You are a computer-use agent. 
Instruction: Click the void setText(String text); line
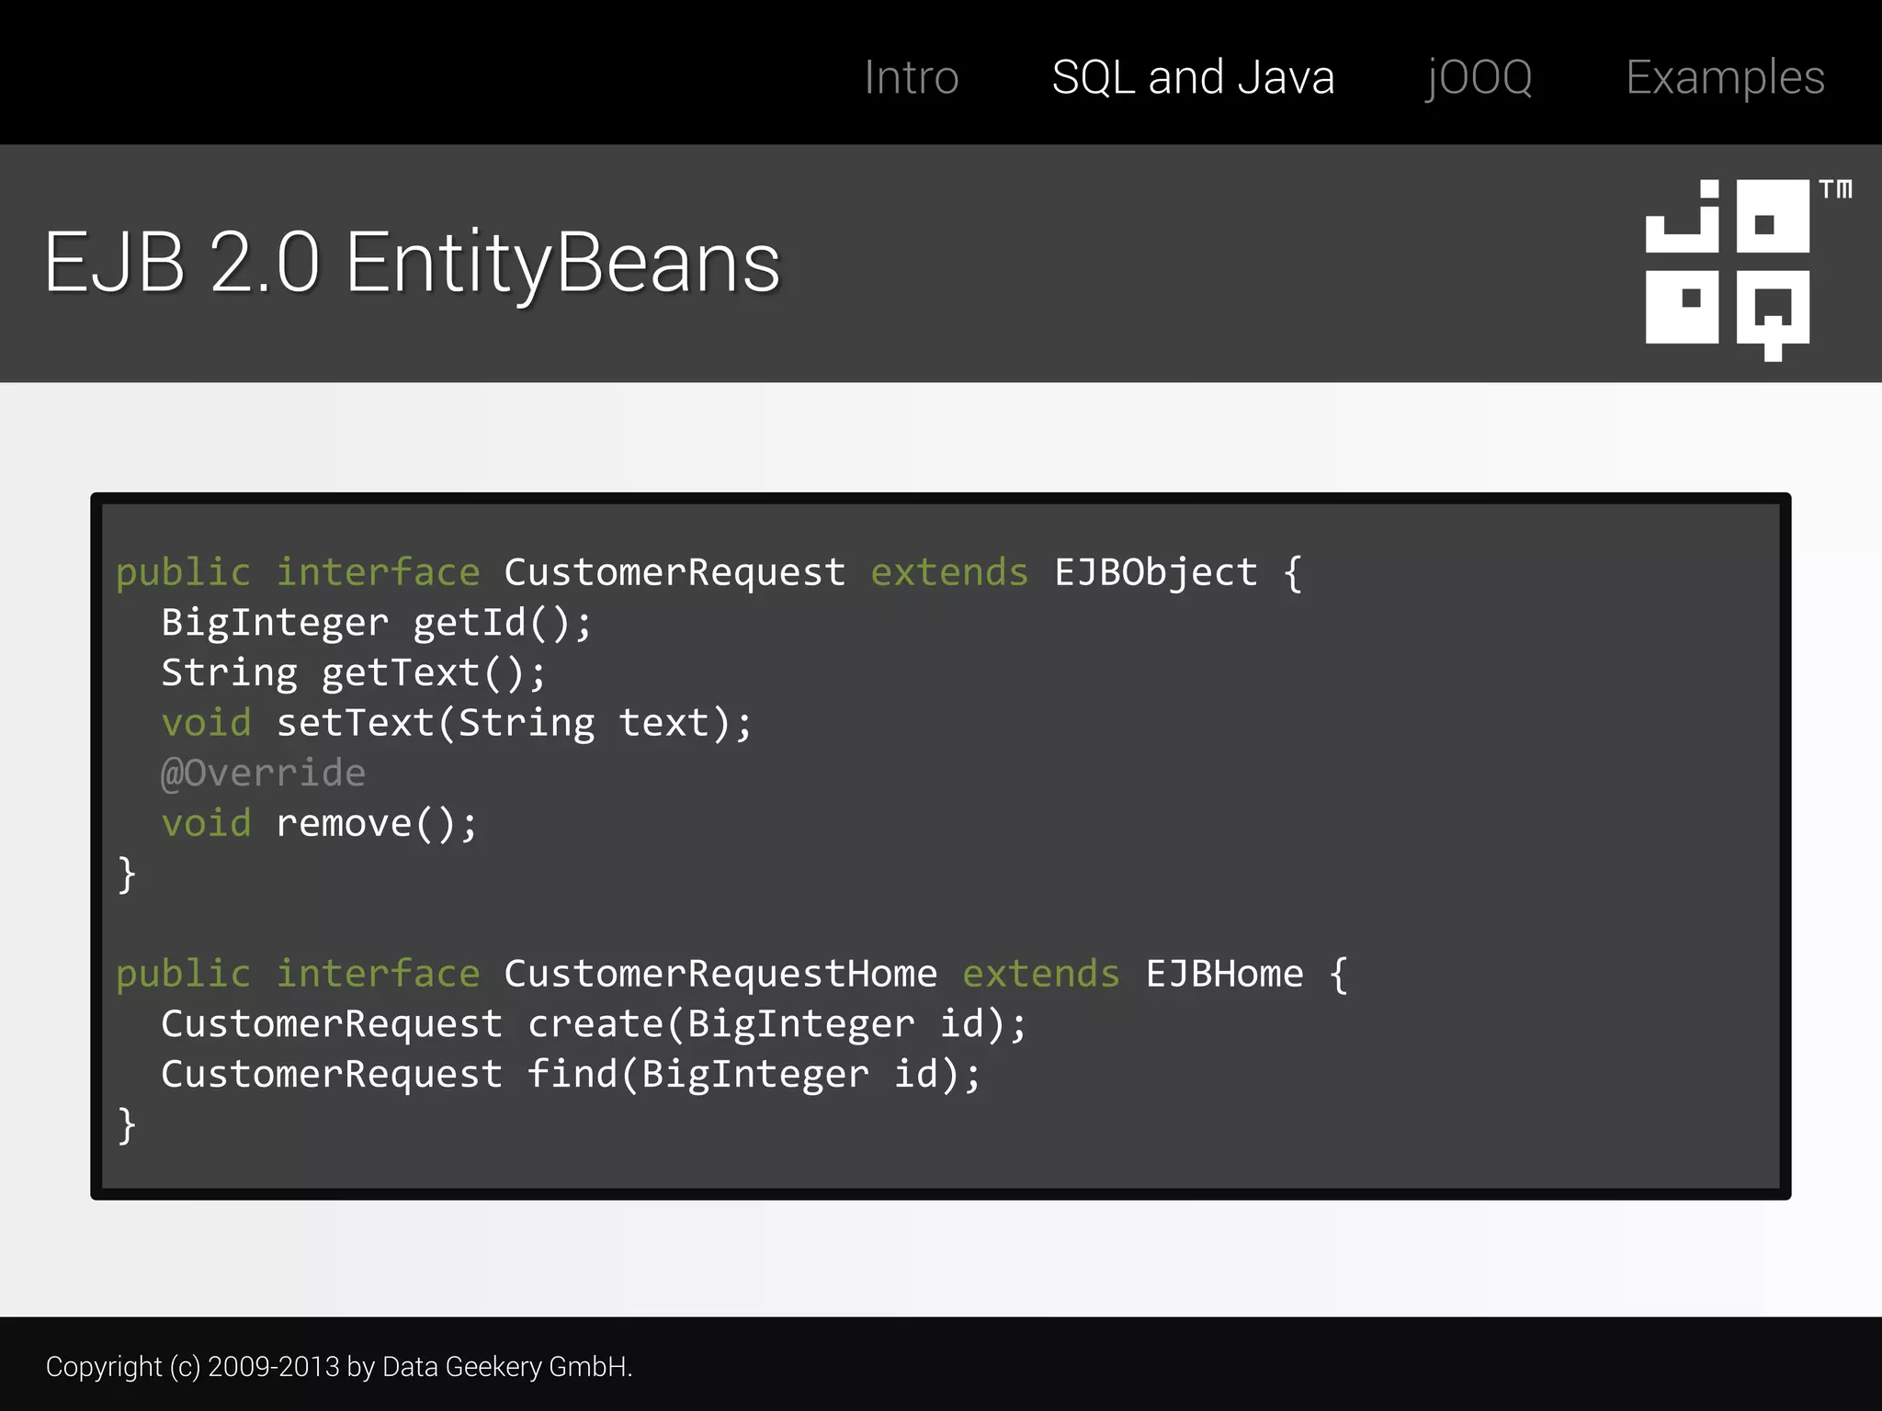457,724
